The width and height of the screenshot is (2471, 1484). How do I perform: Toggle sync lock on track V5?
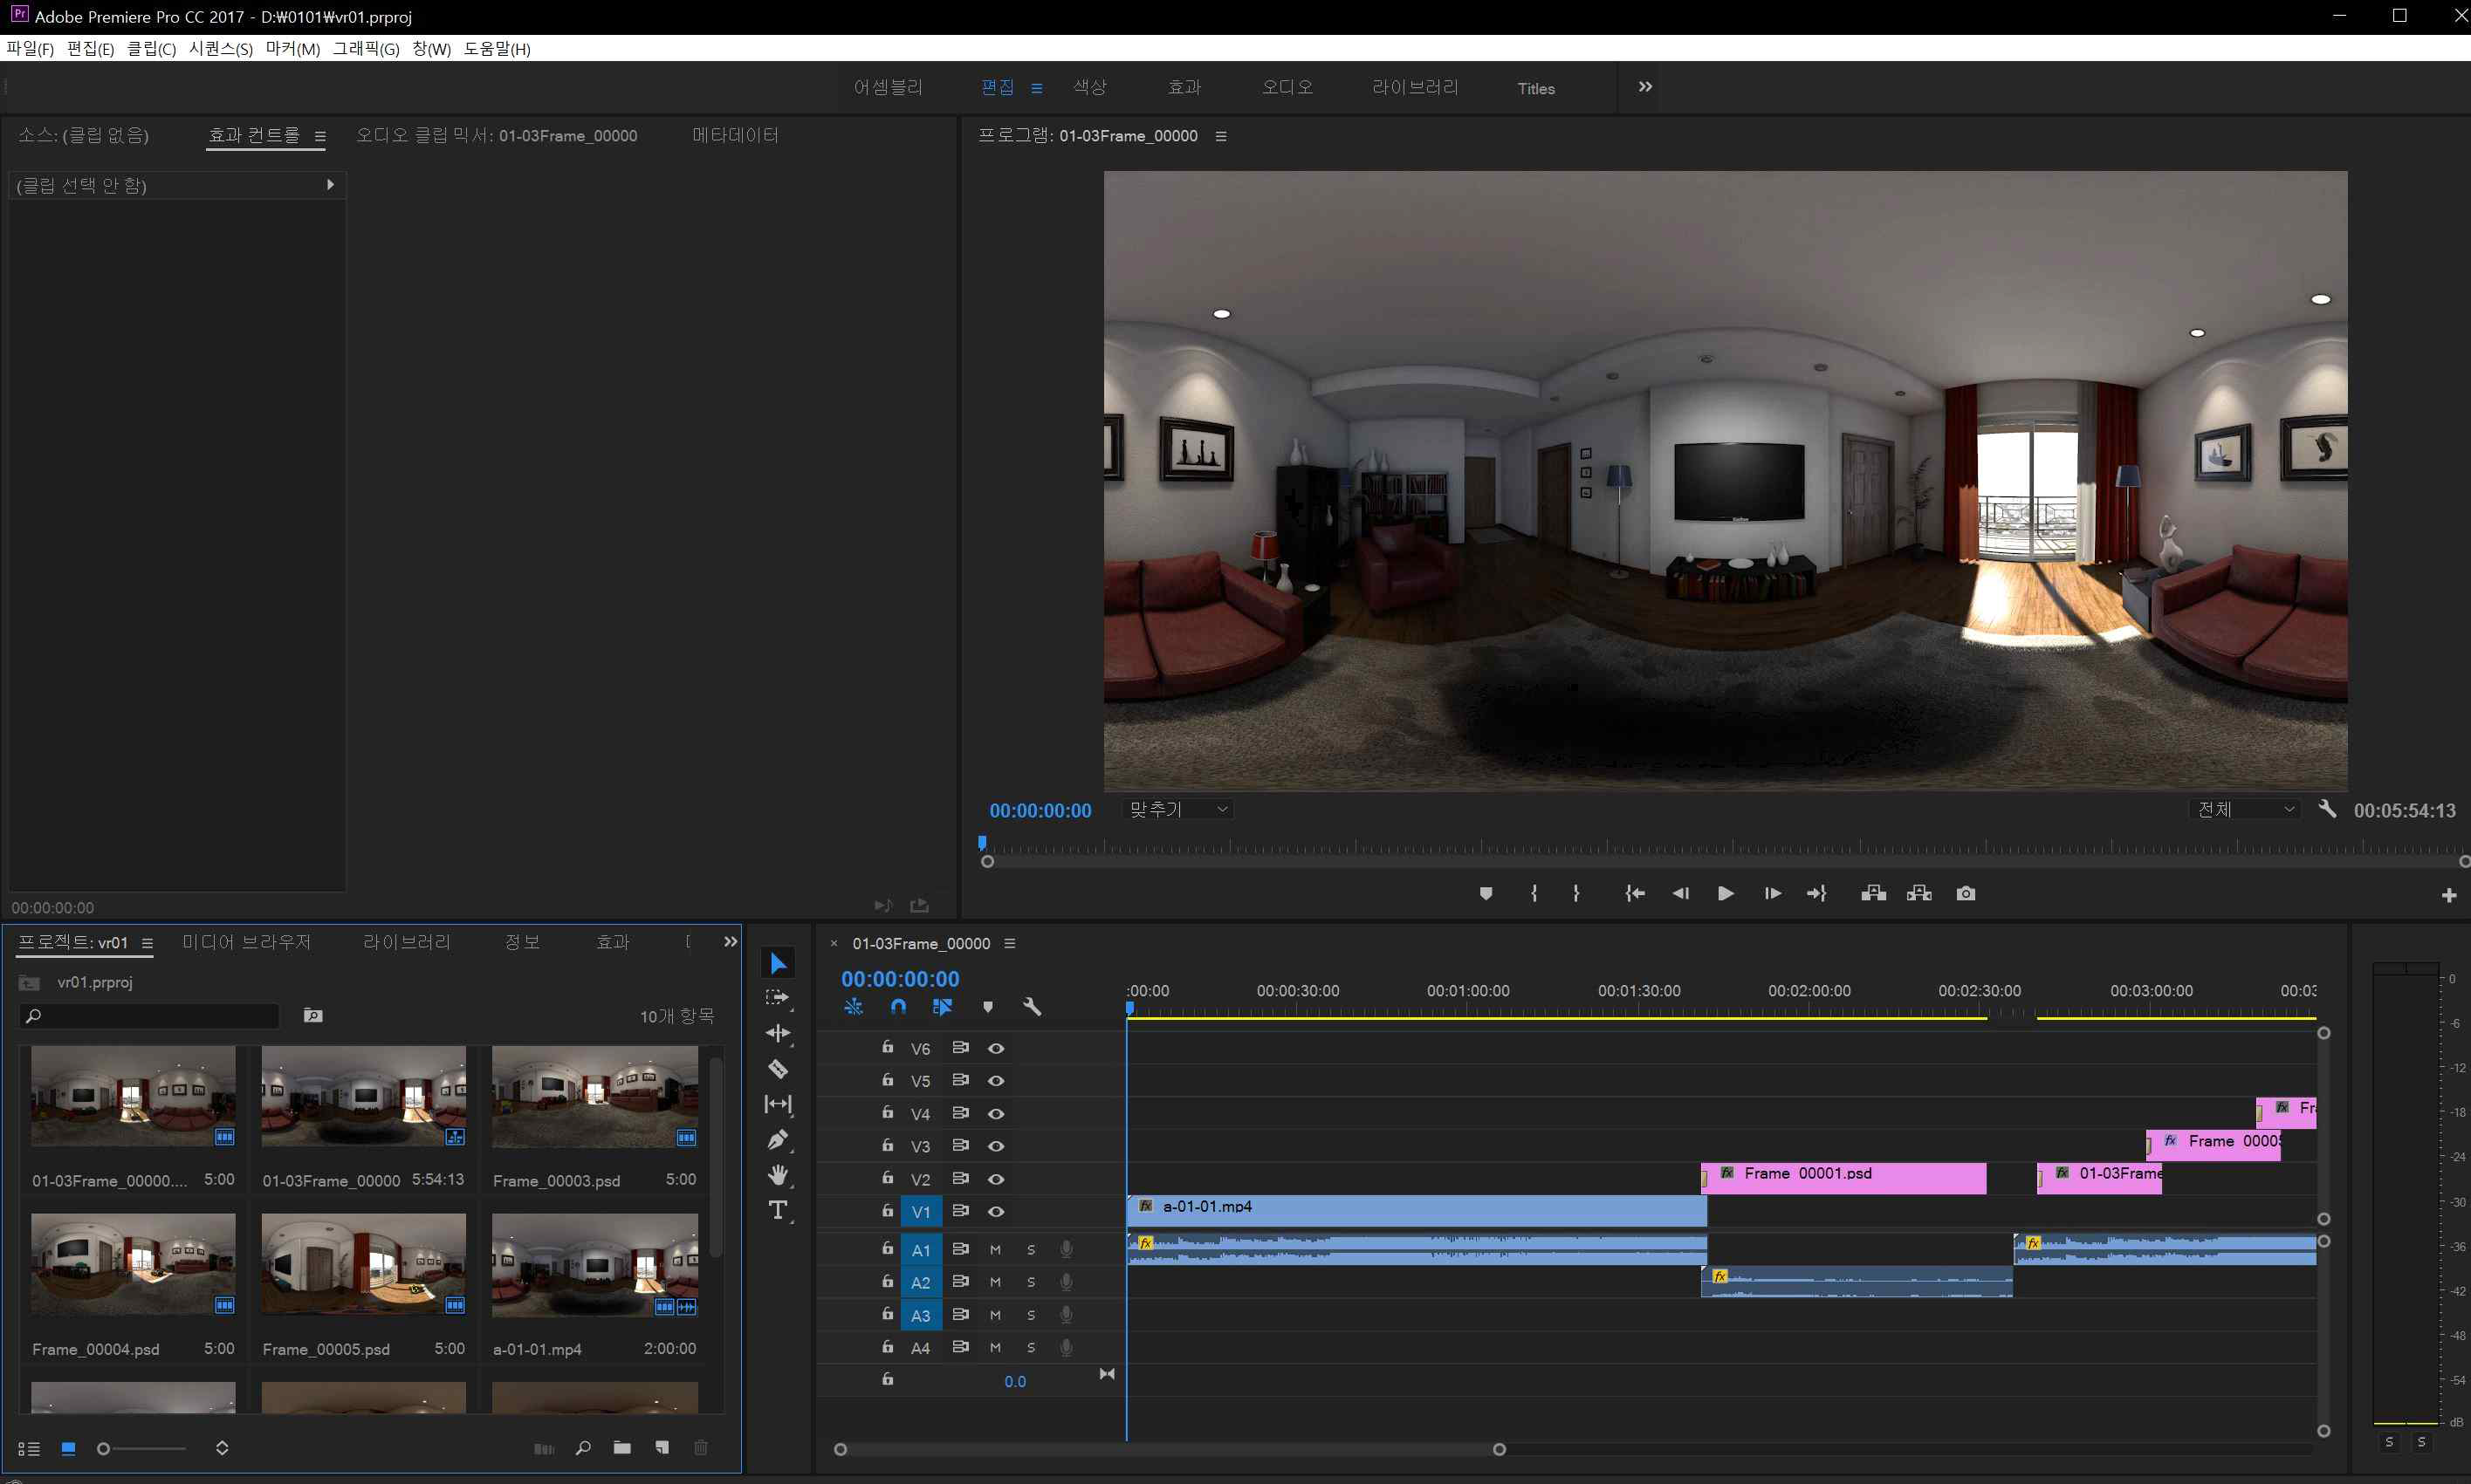[x=960, y=1080]
